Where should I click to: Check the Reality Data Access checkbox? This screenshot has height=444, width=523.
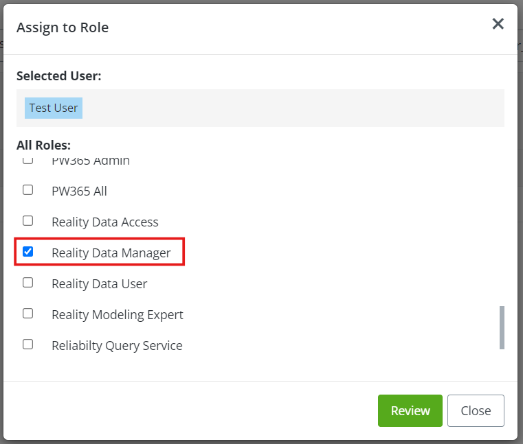(x=27, y=221)
